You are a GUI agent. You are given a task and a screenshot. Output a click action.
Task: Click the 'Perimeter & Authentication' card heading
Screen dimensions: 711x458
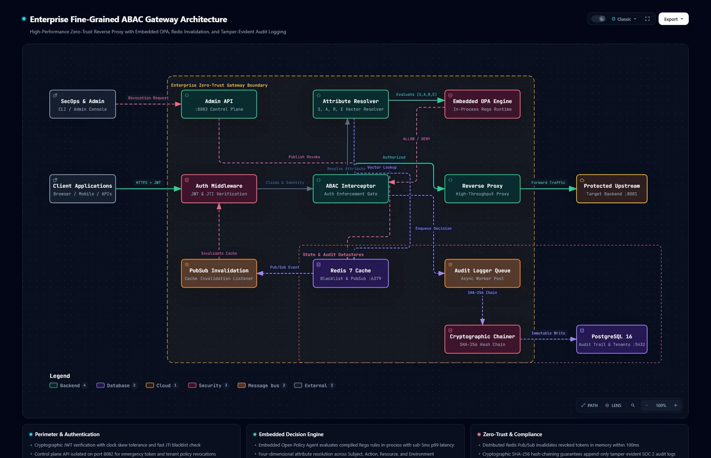pos(67,434)
